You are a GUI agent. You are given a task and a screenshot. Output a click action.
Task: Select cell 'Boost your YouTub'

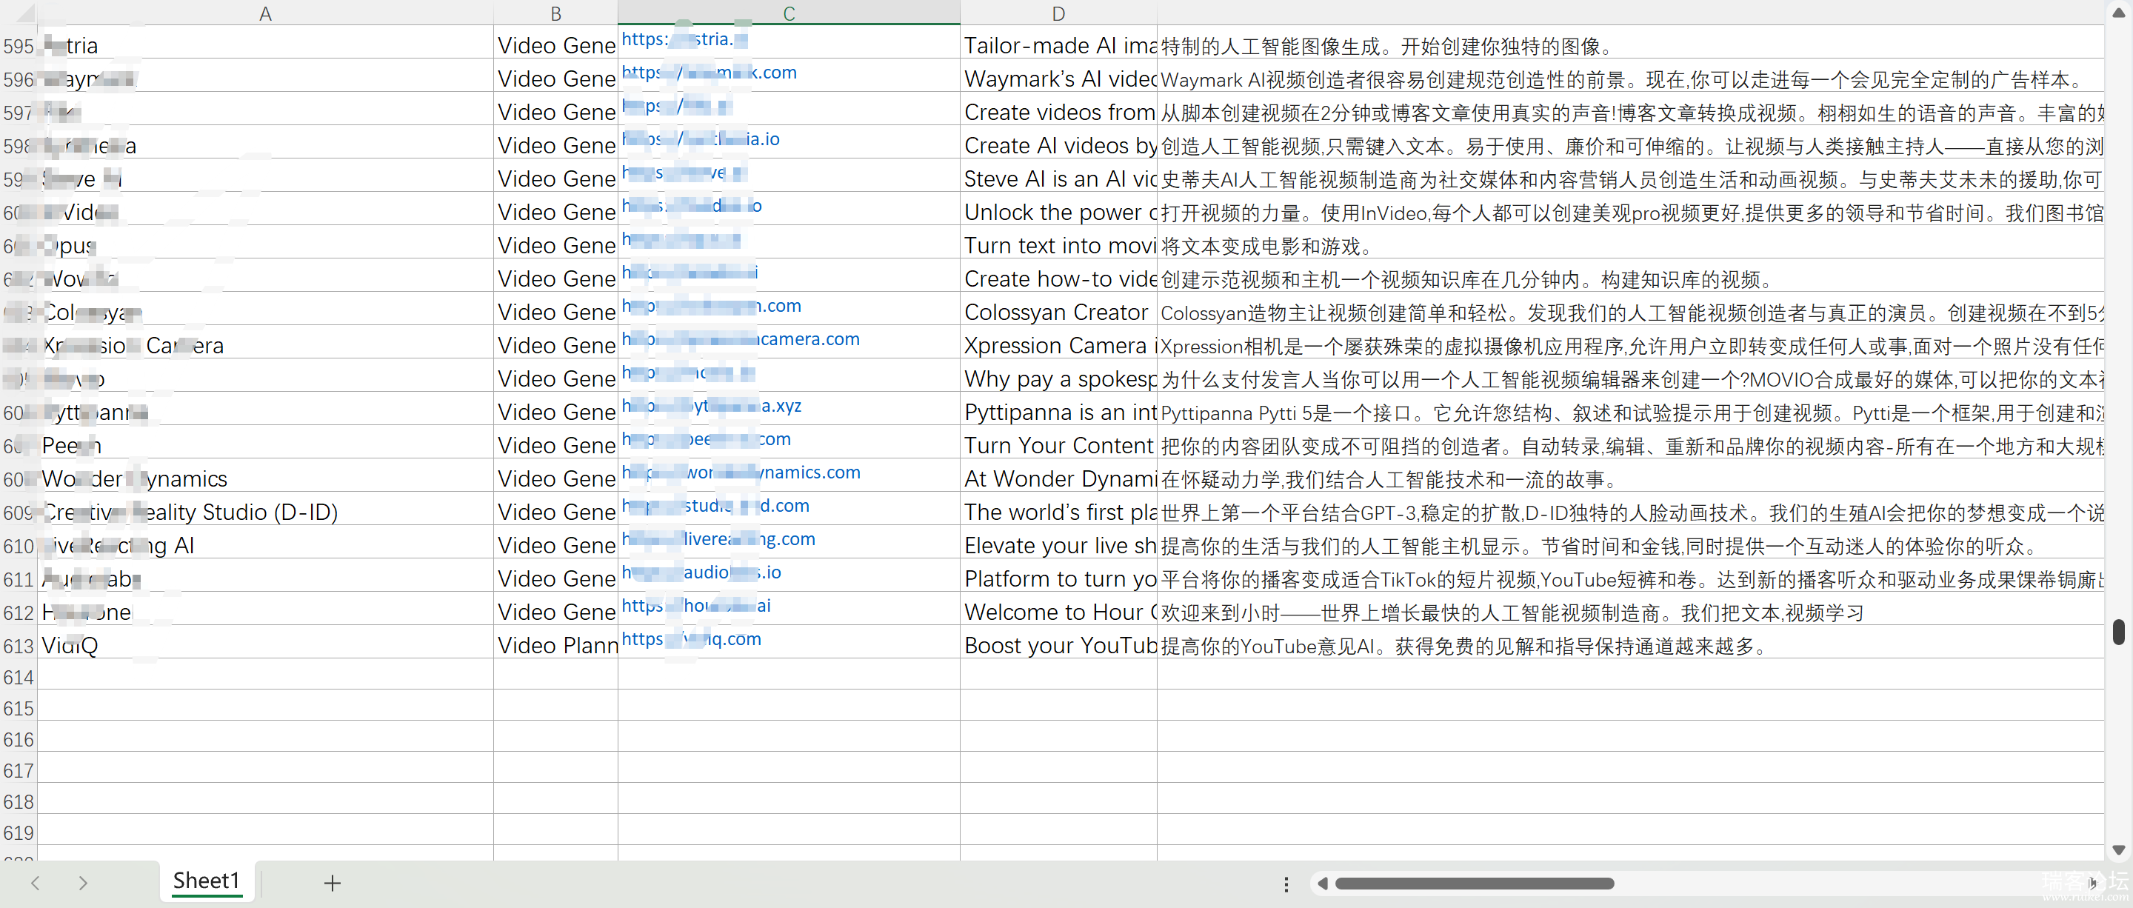1058,641
